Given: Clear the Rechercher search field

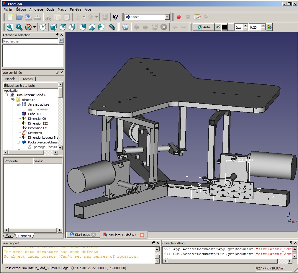Looking at the screenshot, I should (x=61, y=40).
